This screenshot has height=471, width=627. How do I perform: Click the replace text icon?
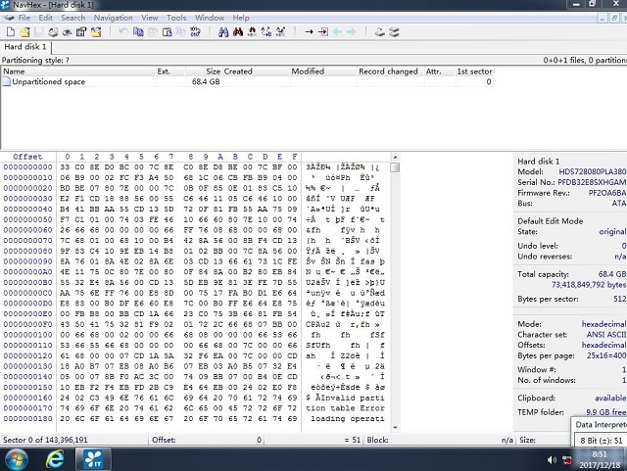click(266, 32)
